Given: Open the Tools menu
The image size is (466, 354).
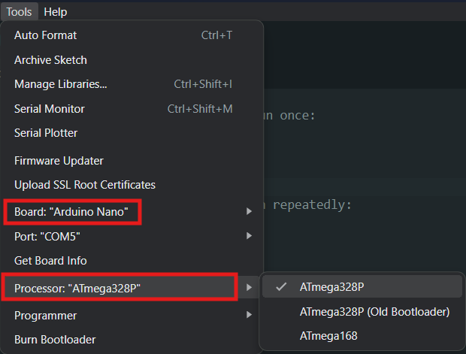Looking at the screenshot, I should [19, 11].
